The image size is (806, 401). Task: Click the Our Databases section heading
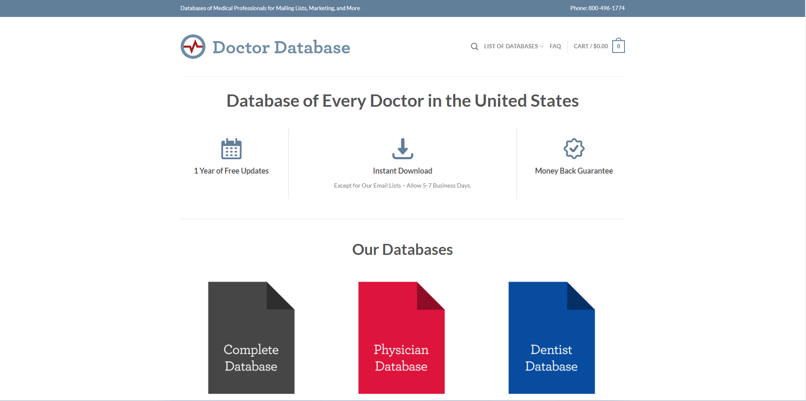tap(402, 249)
